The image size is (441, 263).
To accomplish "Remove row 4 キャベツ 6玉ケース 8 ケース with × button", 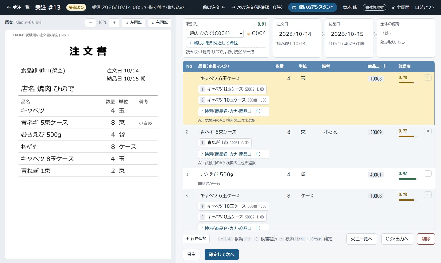I will pos(428,195).
